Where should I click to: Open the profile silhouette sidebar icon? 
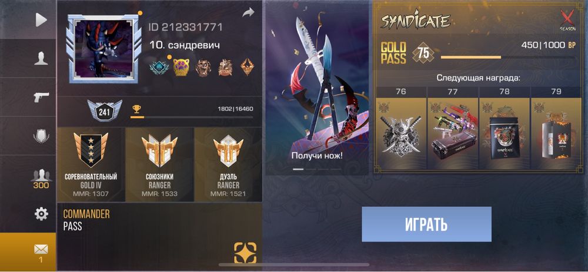tap(41, 58)
